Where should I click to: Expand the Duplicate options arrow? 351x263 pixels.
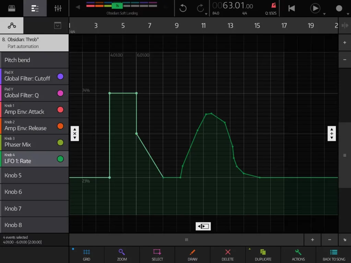point(250,249)
